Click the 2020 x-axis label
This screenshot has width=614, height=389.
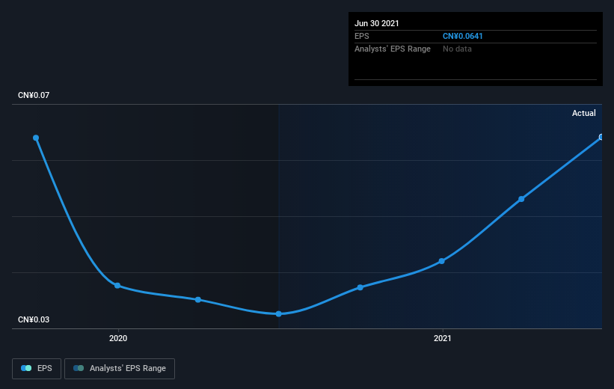[118, 338]
